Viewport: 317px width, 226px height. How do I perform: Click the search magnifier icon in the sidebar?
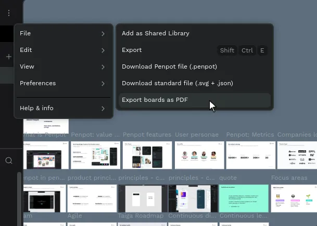(x=9, y=161)
